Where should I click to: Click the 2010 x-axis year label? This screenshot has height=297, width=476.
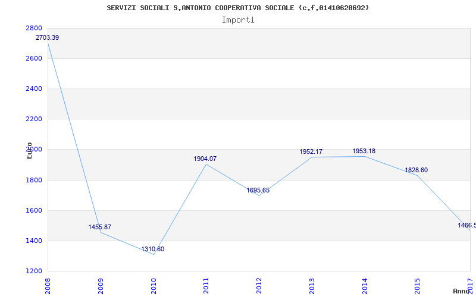point(154,285)
